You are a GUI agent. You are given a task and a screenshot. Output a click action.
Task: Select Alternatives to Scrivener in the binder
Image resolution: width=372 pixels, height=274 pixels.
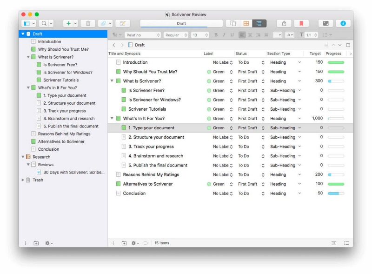pyautogui.click(x=61, y=141)
